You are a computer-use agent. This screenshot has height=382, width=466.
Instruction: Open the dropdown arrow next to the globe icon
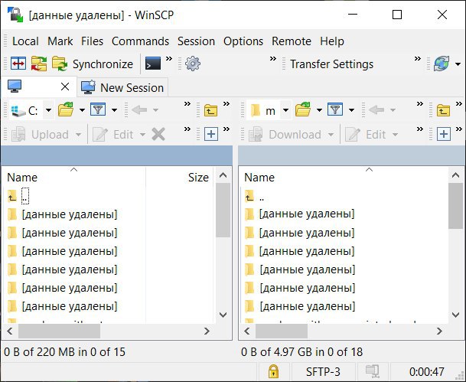(458, 64)
